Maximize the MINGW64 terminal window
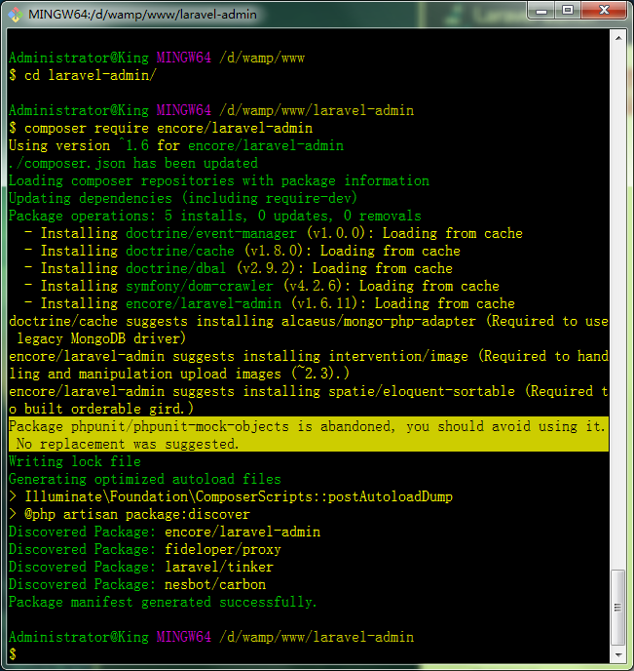The height and width of the screenshot is (671, 634). (x=568, y=11)
